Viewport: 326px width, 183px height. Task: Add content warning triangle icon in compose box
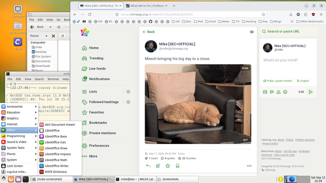(279, 92)
